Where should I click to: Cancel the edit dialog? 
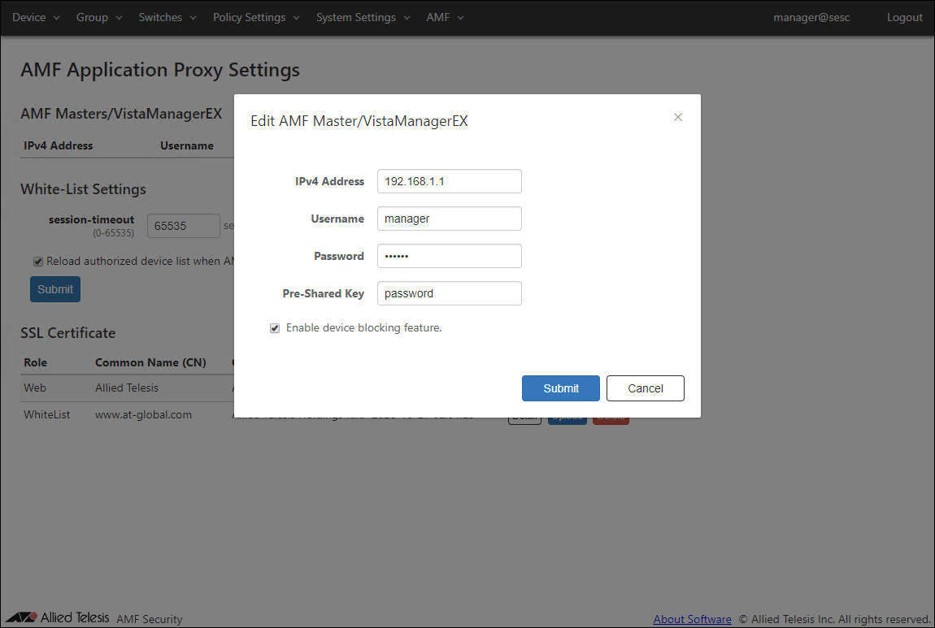(646, 388)
